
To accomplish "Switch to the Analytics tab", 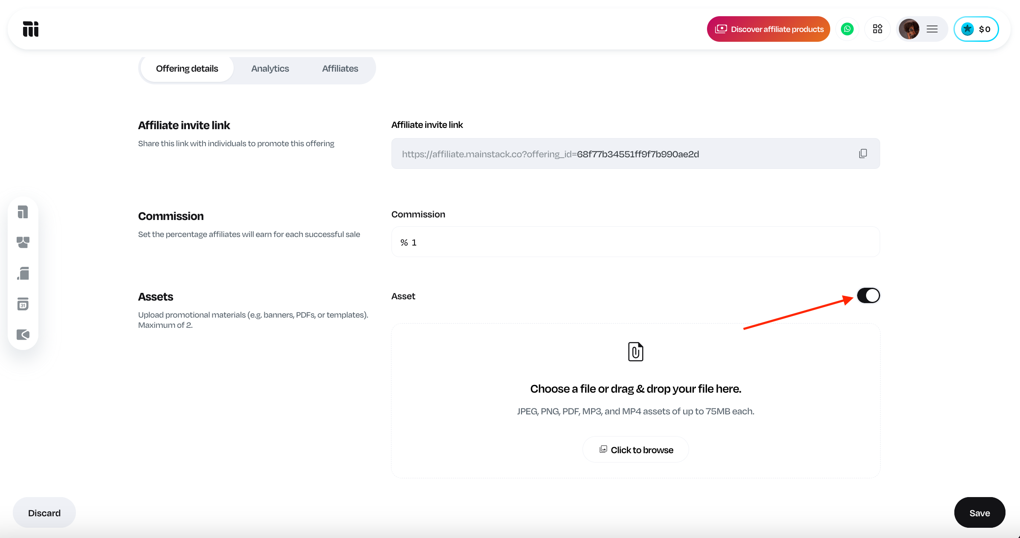I will click(x=270, y=69).
